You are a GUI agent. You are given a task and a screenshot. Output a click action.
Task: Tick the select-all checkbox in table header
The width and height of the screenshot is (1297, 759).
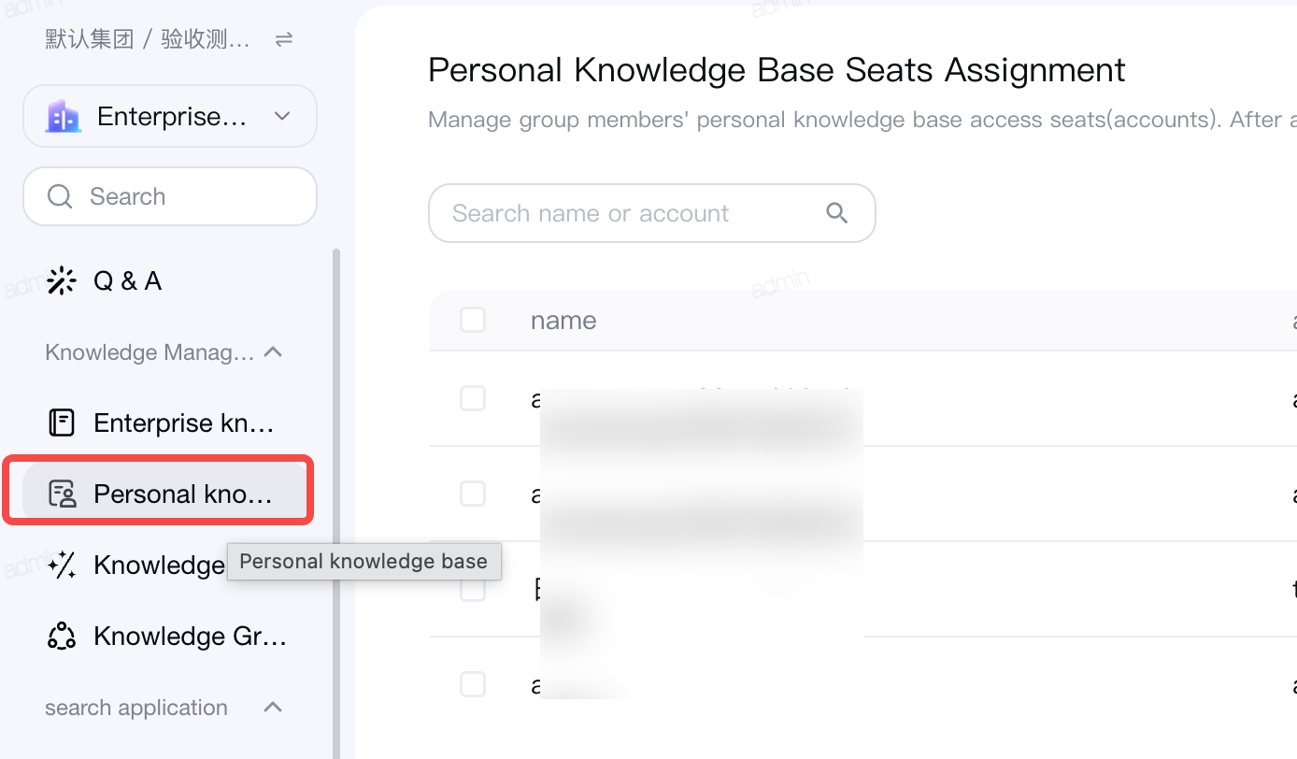pyautogui.click(x=473, y=320)
